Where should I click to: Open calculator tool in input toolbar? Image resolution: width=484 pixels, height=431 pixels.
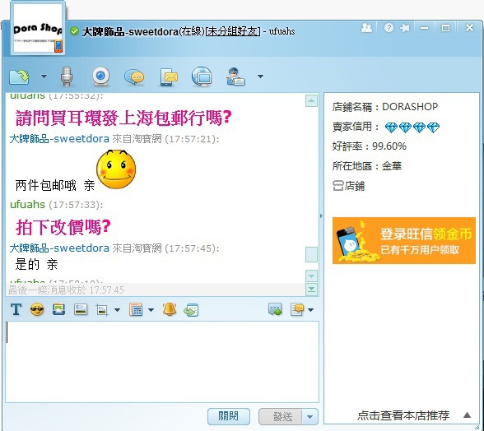click(136, 310)
